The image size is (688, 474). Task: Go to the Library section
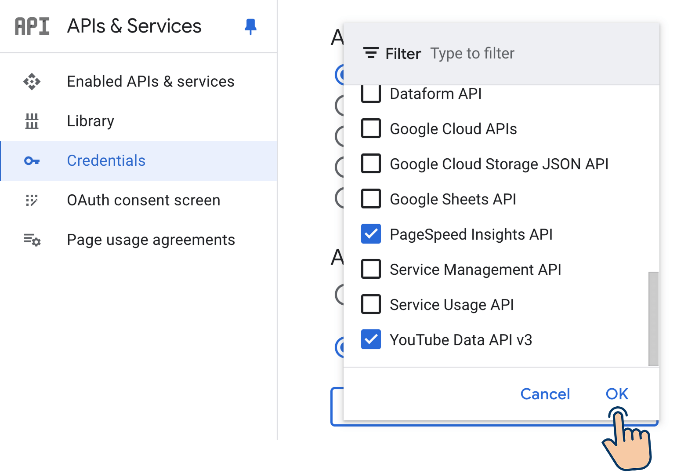point(138,121)
